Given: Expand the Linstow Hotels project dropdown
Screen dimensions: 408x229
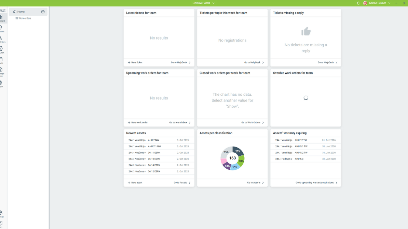Looking at the screenshot, I should 204,3.
